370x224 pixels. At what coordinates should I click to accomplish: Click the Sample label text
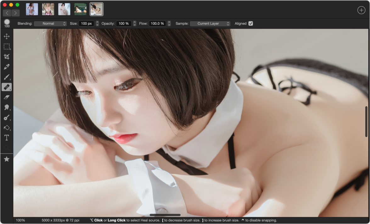click(182, 23)
